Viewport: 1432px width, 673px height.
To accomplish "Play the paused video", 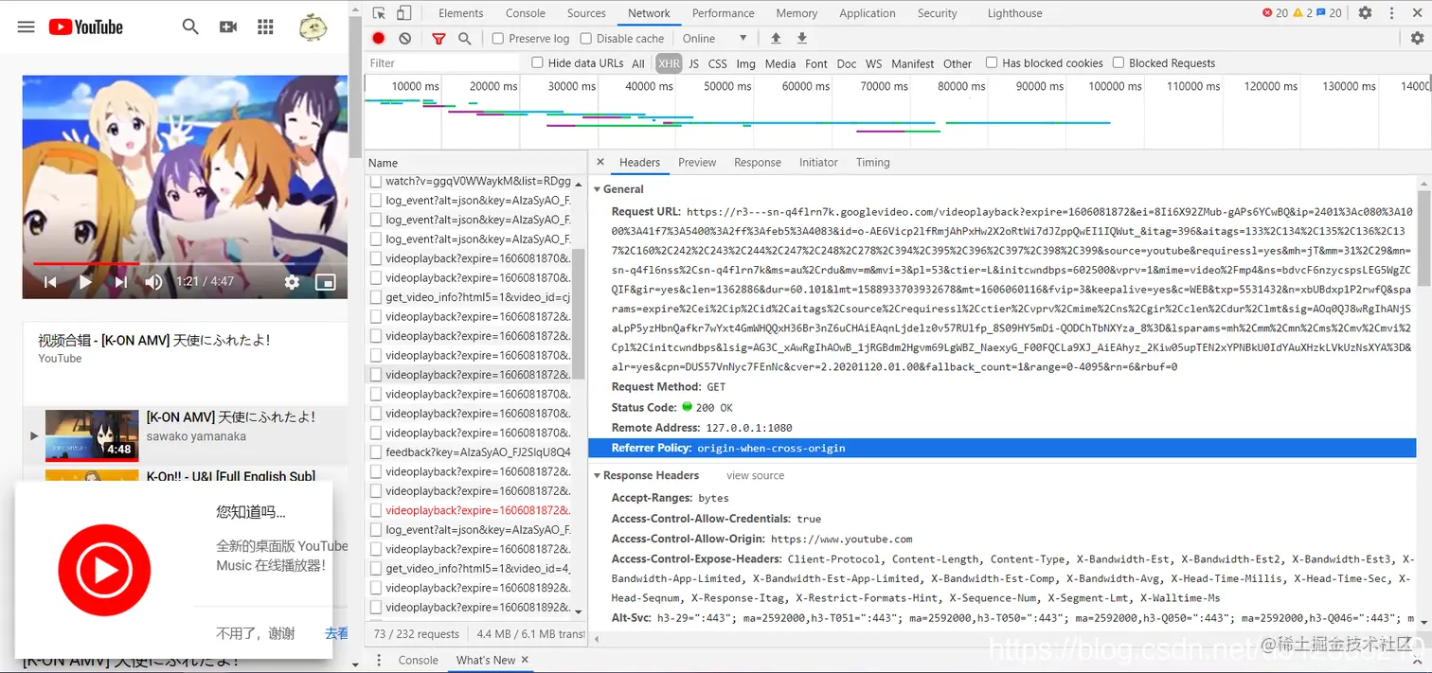I will tap(85, 282).
